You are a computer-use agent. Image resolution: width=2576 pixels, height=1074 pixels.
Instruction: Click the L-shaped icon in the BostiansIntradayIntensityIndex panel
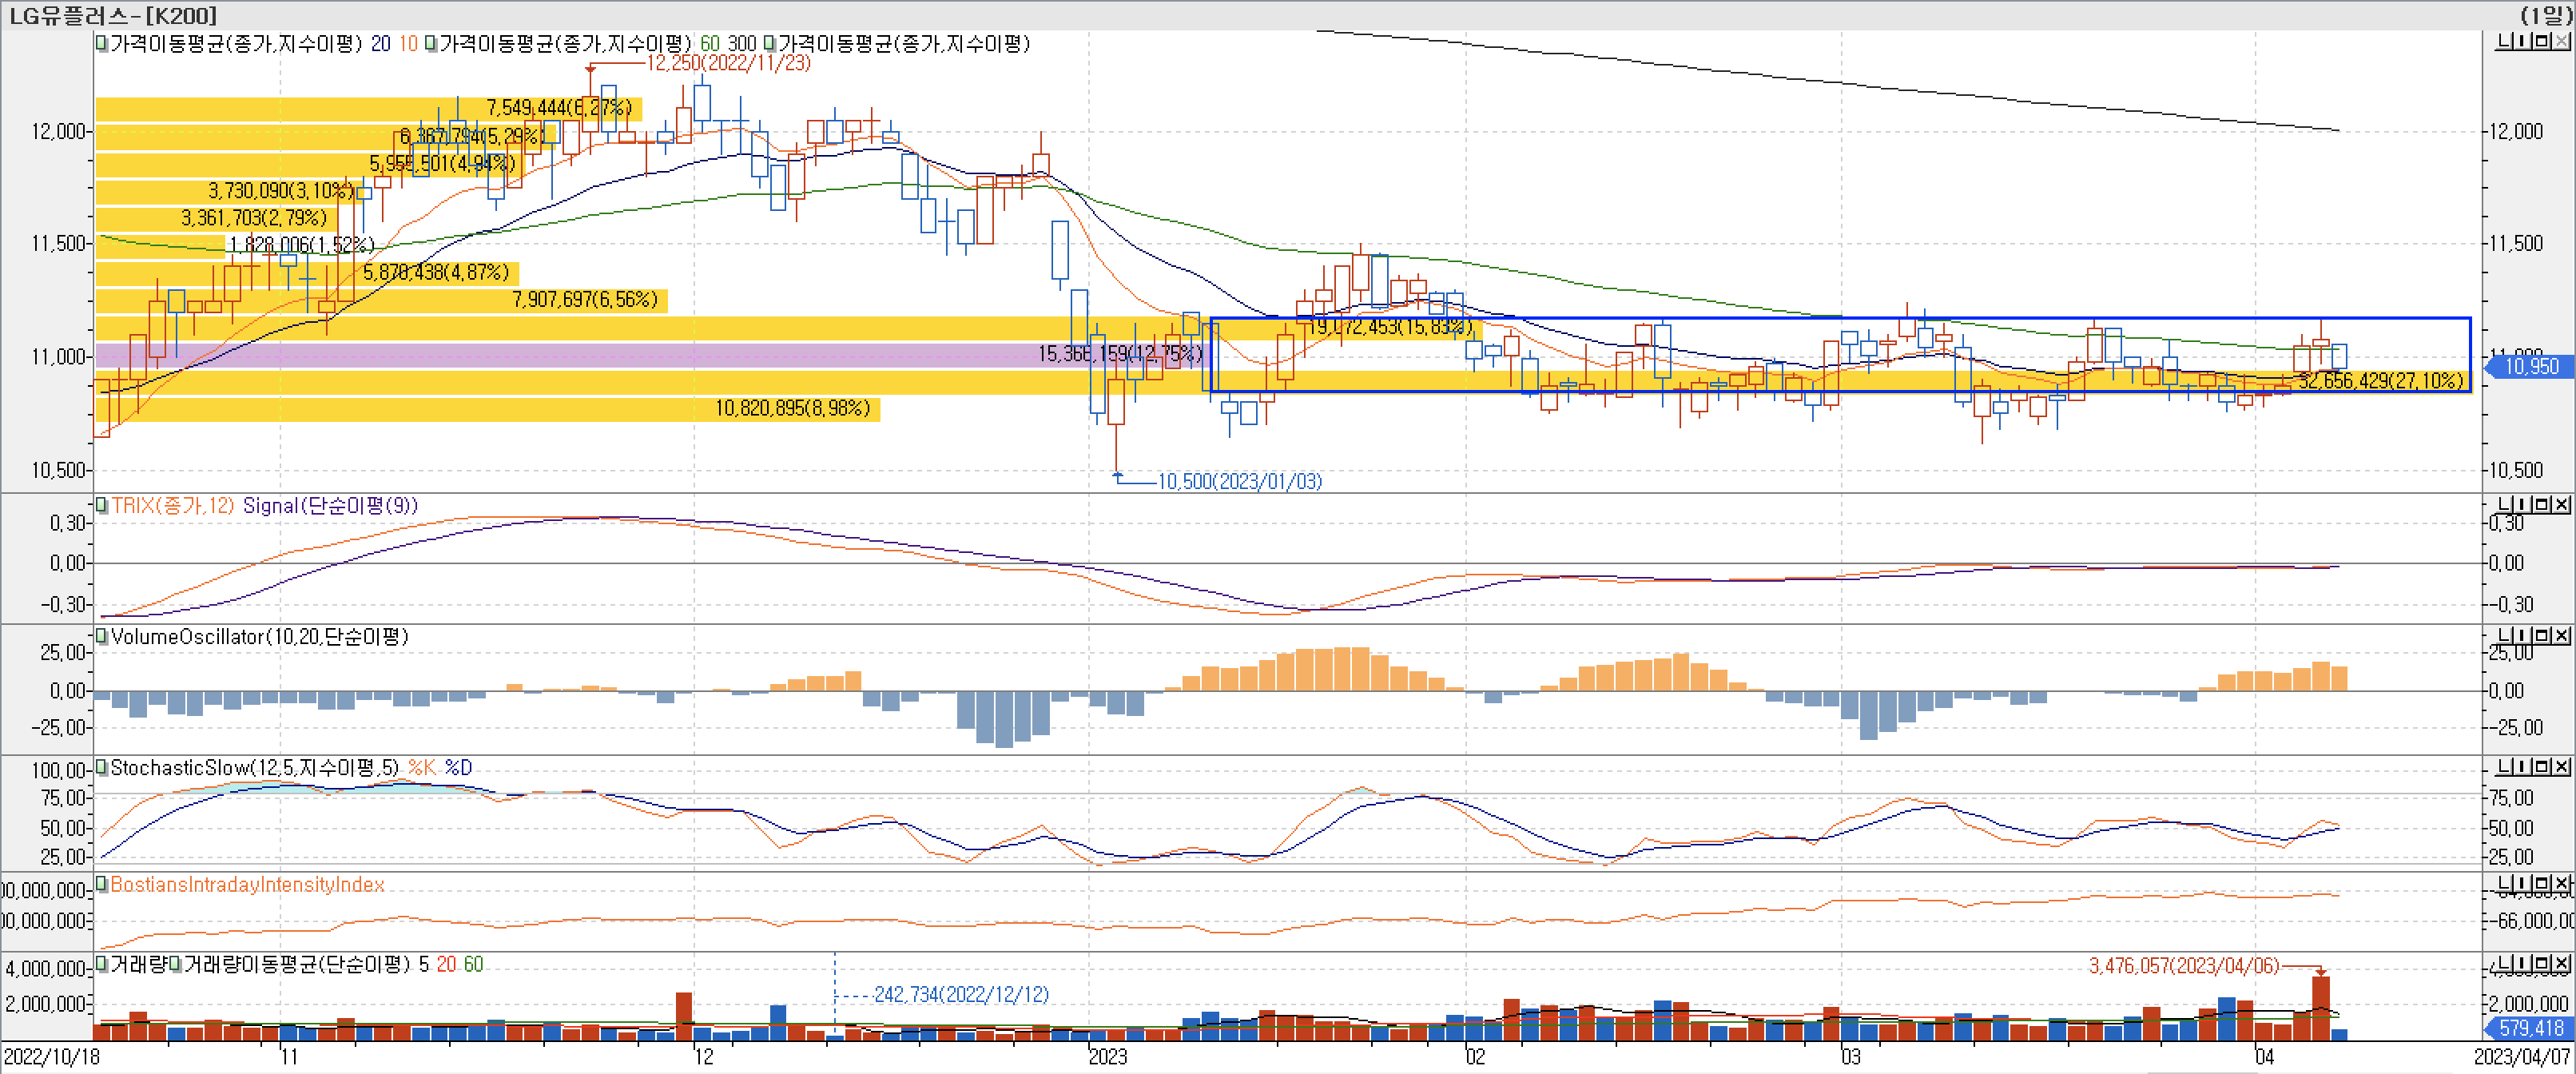point(2505,883)
